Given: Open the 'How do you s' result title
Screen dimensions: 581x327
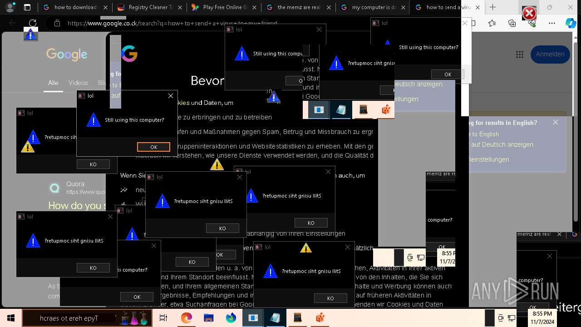Looking at the screenshot, I should (x=77, y=206).
